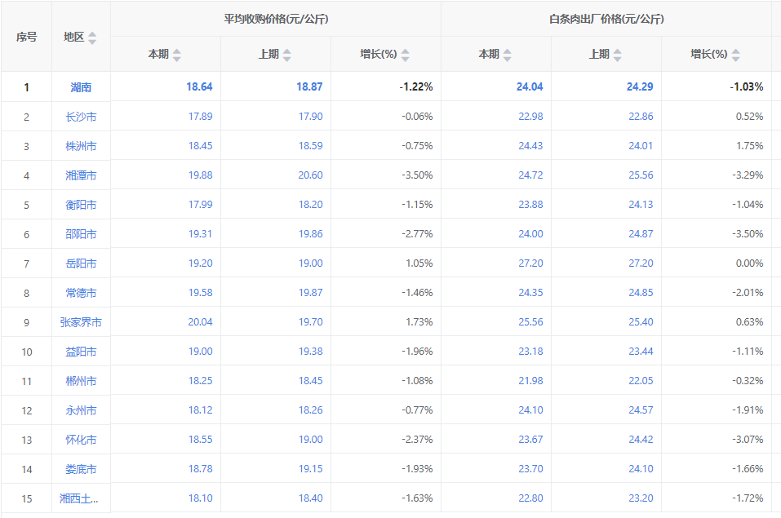Click sort arrows beside 本期 under 平均收购价格
The image size is (781, 518).
point(177,55)
